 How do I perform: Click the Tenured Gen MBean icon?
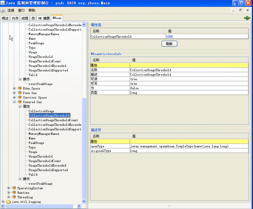[20, 102]
